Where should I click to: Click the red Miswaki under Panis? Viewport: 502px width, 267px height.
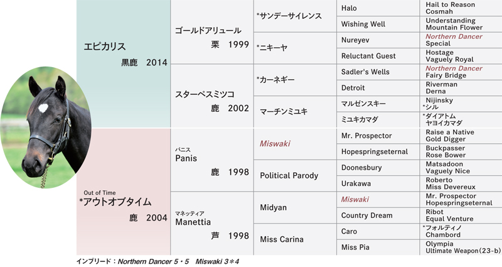click(x=275, y=144)
